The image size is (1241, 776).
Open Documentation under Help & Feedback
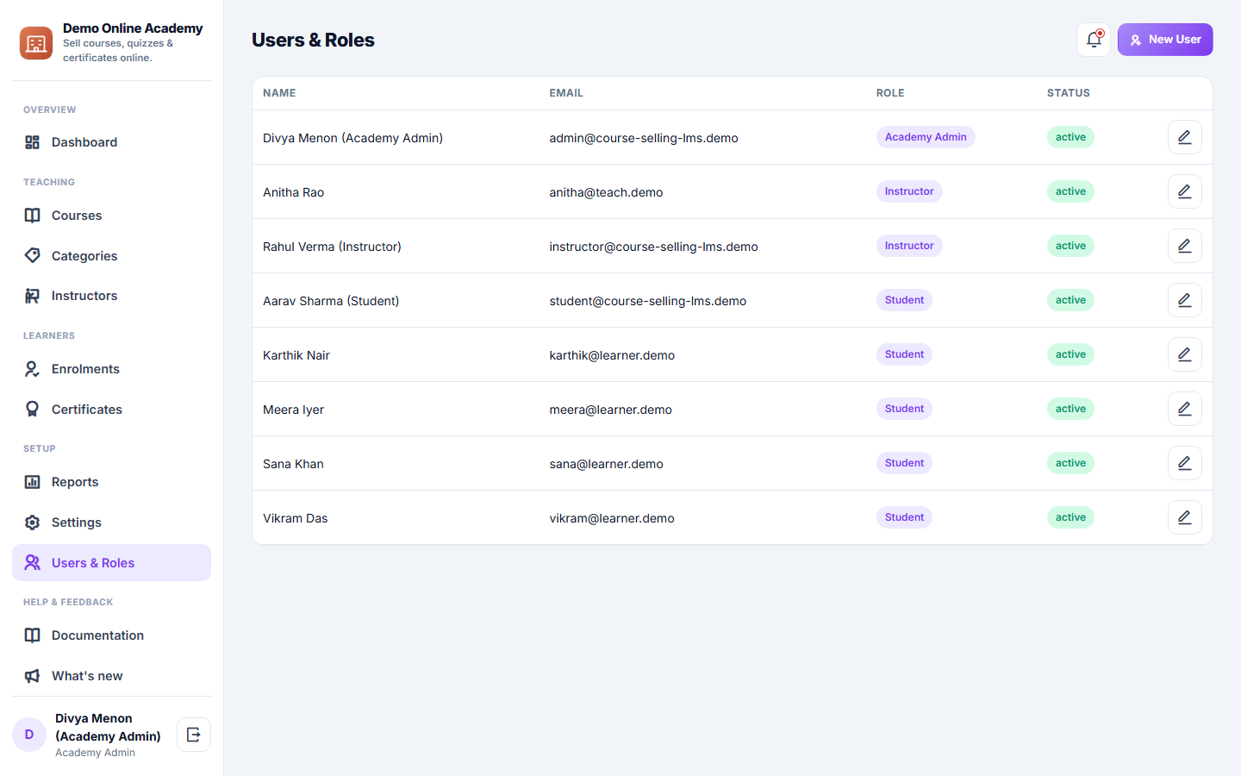coord(111,635)
